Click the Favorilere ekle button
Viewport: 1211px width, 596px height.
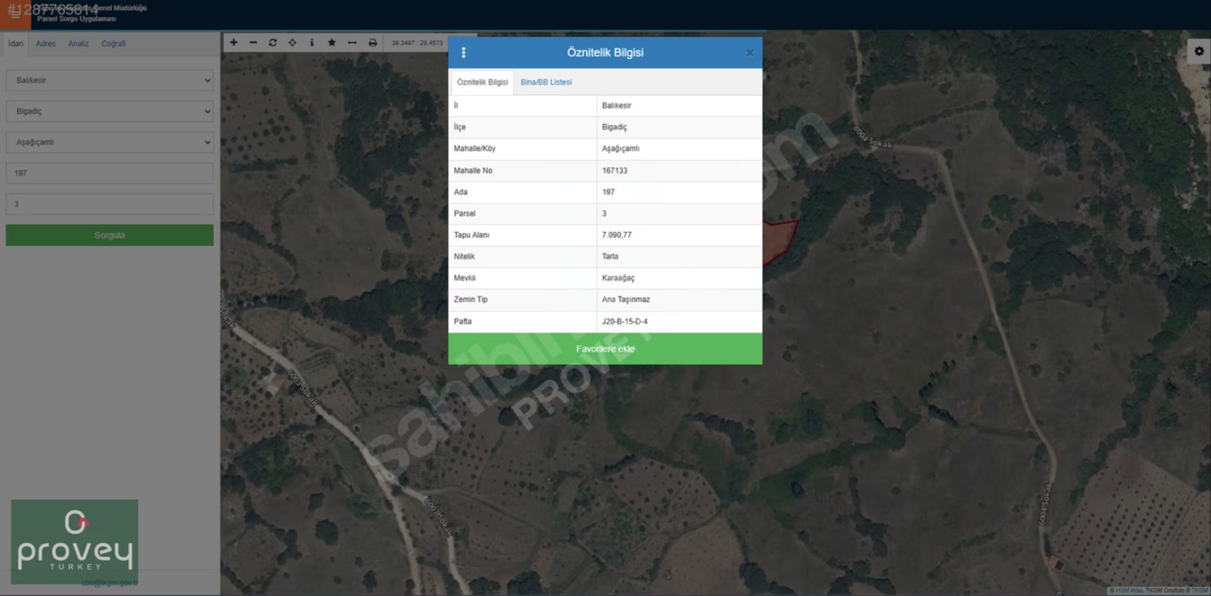click(x=605, y=349)
